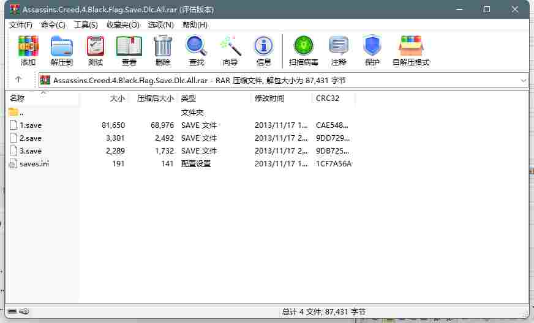Click the CRC32 value 1CF7A56A
This screenshot has width=534, height=323.
pyautogui.click(x=334, y=164)
